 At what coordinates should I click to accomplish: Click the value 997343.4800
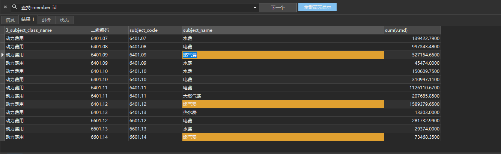click(x=426, y=47)
